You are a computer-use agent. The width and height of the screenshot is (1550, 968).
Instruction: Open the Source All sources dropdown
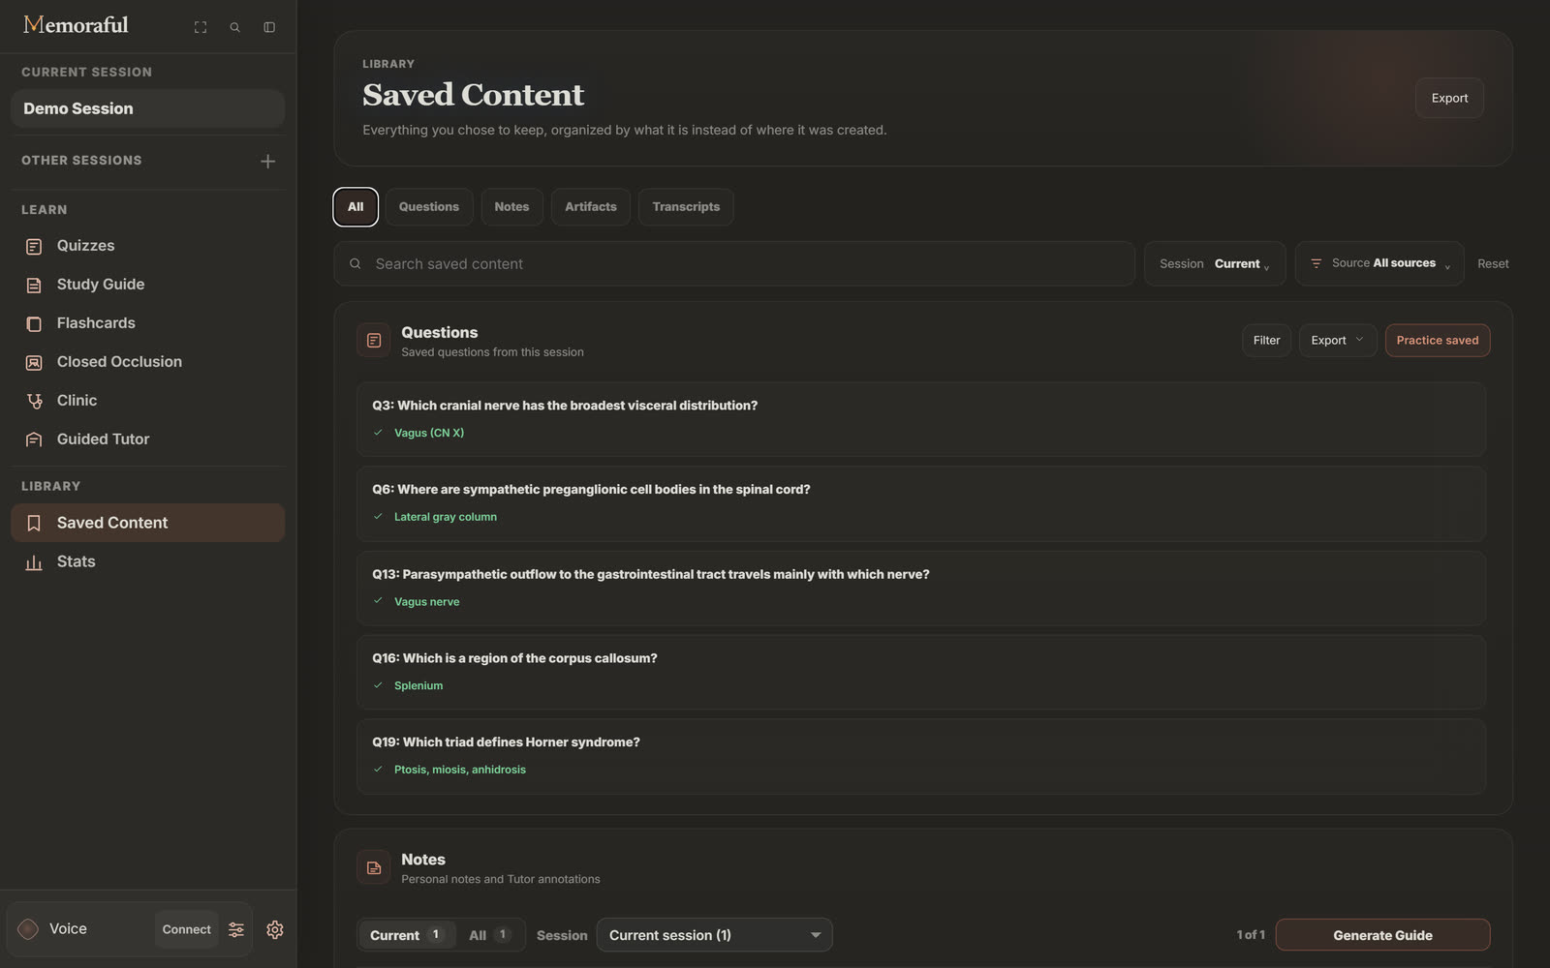pos(1379,263)
